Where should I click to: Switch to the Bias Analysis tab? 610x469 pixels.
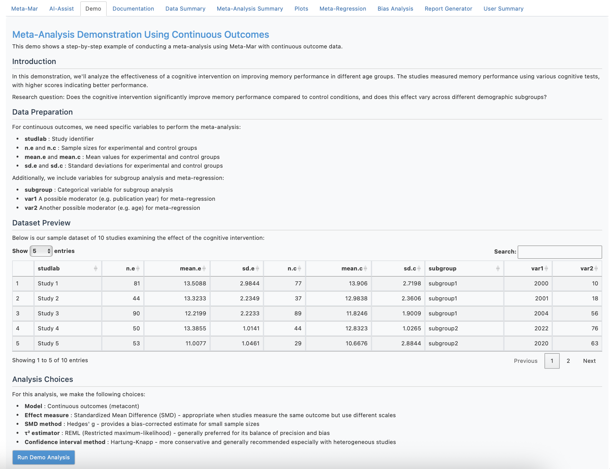click(x=395, y=8)
